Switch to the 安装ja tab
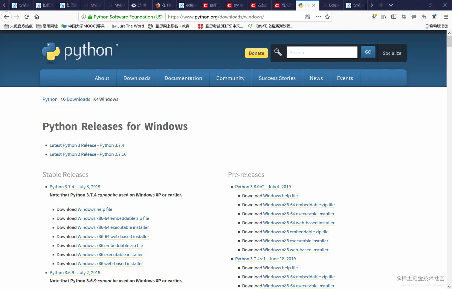The image size is (452, 289). click(355, 5)
